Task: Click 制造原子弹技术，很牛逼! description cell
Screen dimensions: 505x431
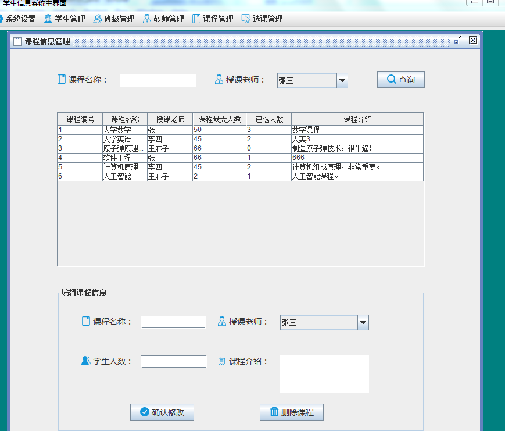Action: (357, 148)
